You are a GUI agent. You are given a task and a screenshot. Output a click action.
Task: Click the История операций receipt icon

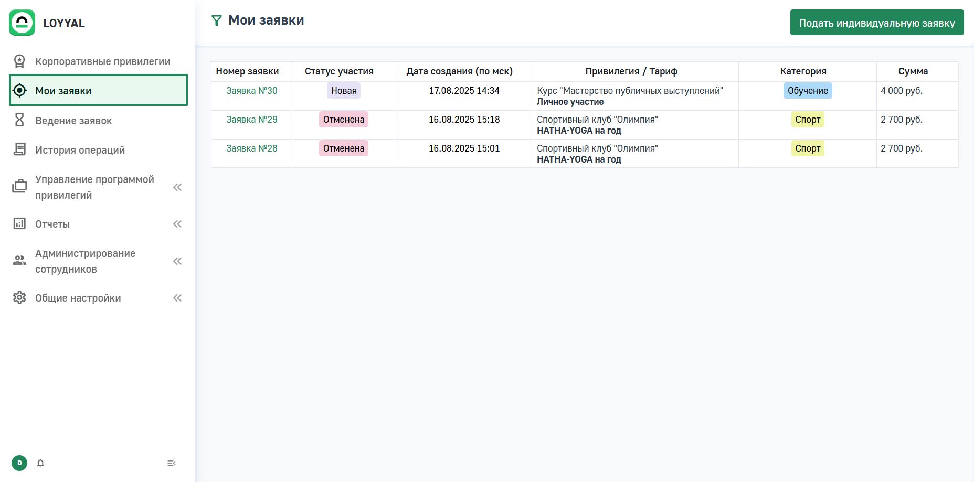click(x=19, y=149)
